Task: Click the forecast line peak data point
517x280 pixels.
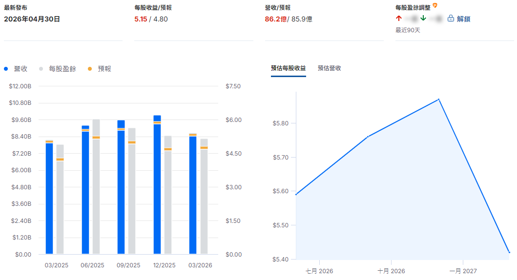Action: coord(438,99)
